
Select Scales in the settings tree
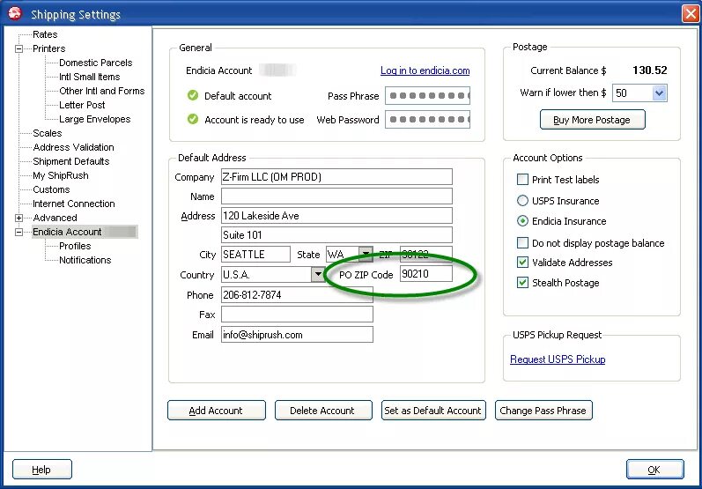pos(47,133)
